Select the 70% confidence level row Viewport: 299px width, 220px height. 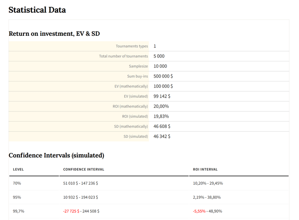[x=17, y=183]
